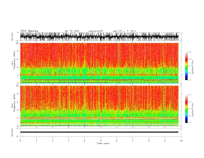Image resolution: width=204 pixels, height=158 pixels.
Task: Click the 'ch.3(V)' axis label
Action: point(12,132)
